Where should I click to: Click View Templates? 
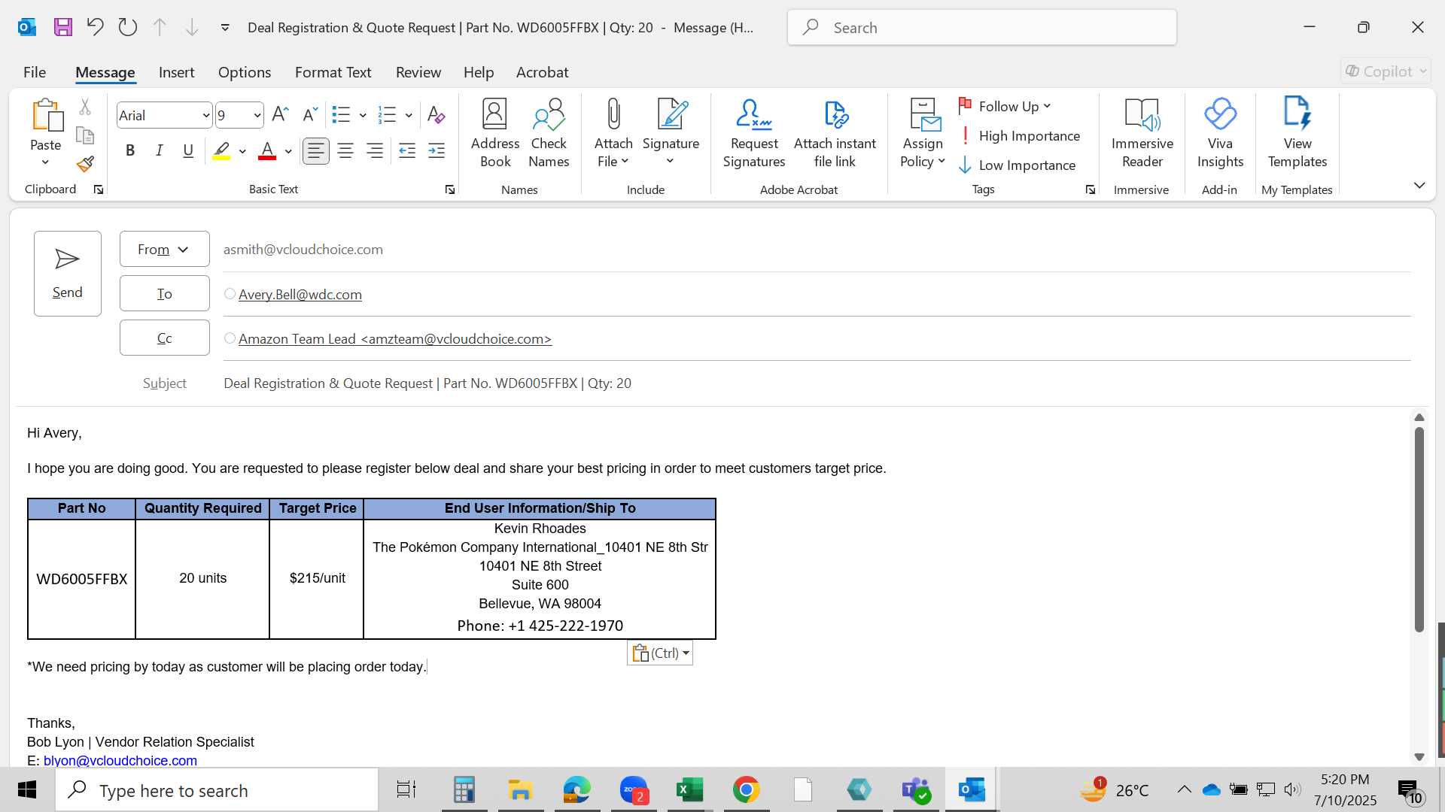[x=1297, y=134]
